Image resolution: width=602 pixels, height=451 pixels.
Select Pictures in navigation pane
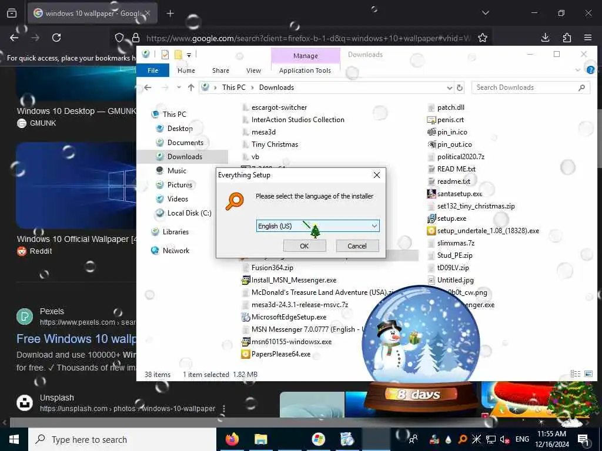tap(180, 185)
